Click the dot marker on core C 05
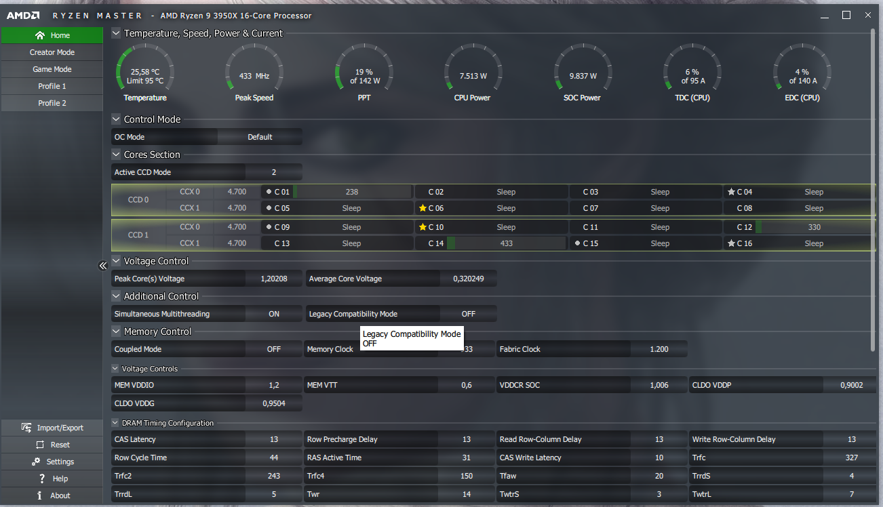This screenshot has height=507, width=883. pos(269,208)
